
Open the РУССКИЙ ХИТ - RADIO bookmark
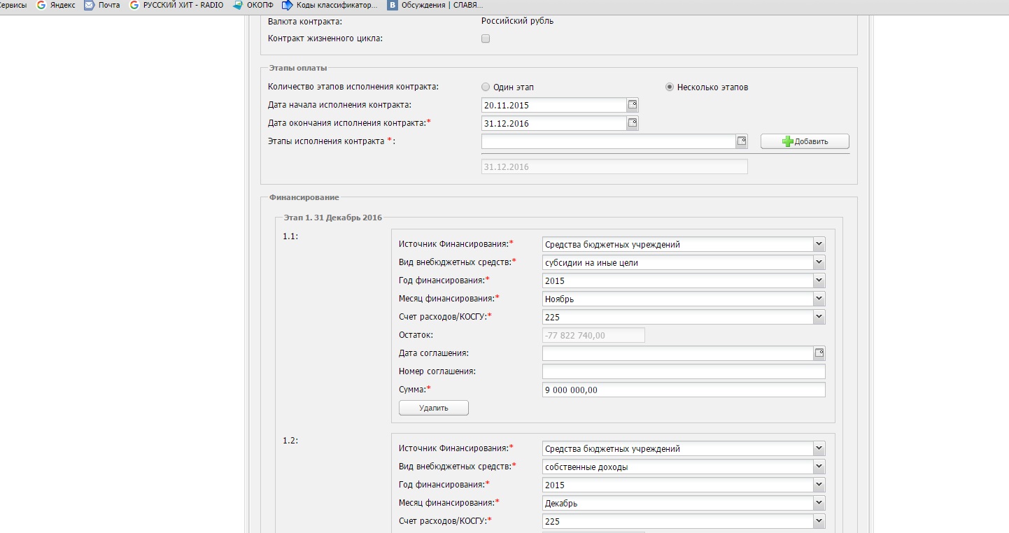point(176,5)
